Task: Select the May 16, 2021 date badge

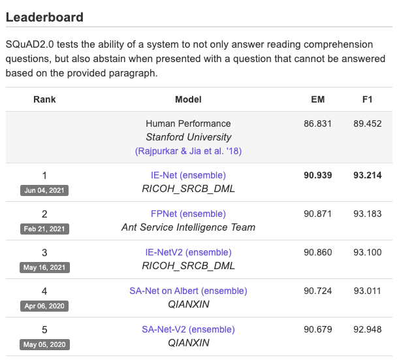Action: 44,267
